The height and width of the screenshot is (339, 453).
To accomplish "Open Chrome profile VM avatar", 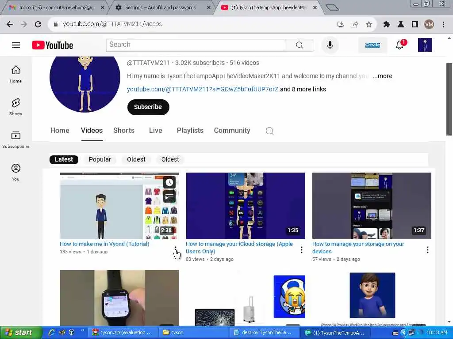I will (x=429, y=25).
